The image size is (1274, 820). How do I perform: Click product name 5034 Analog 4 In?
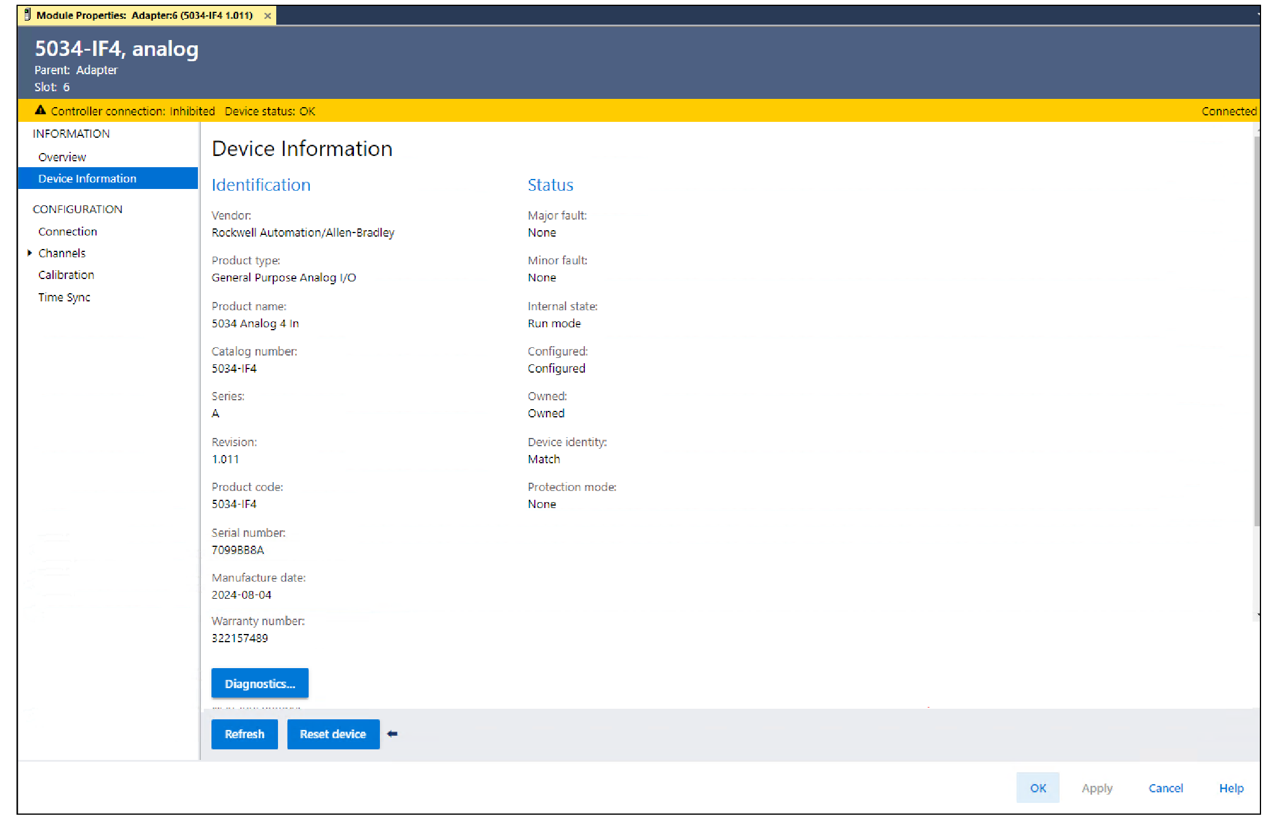pos(255,323)
